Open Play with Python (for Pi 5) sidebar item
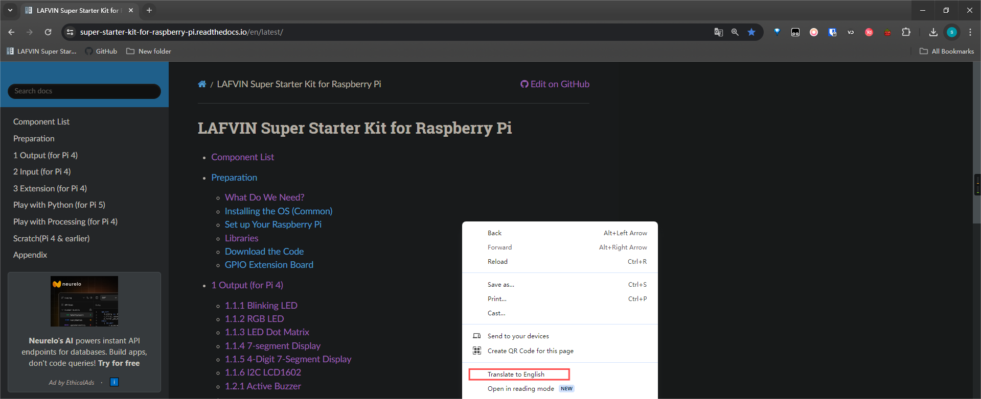 [59, 205]
